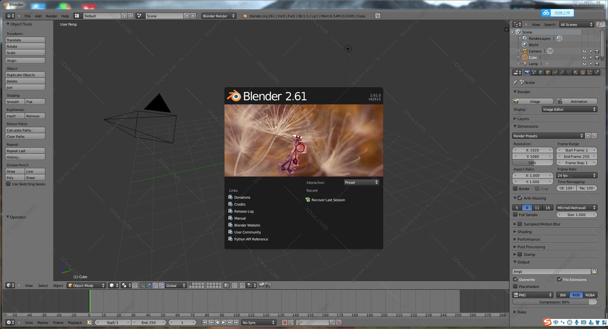Enable the snap magnet in 3D view header
Screen dimensions: 608x329
click(243, 285)
